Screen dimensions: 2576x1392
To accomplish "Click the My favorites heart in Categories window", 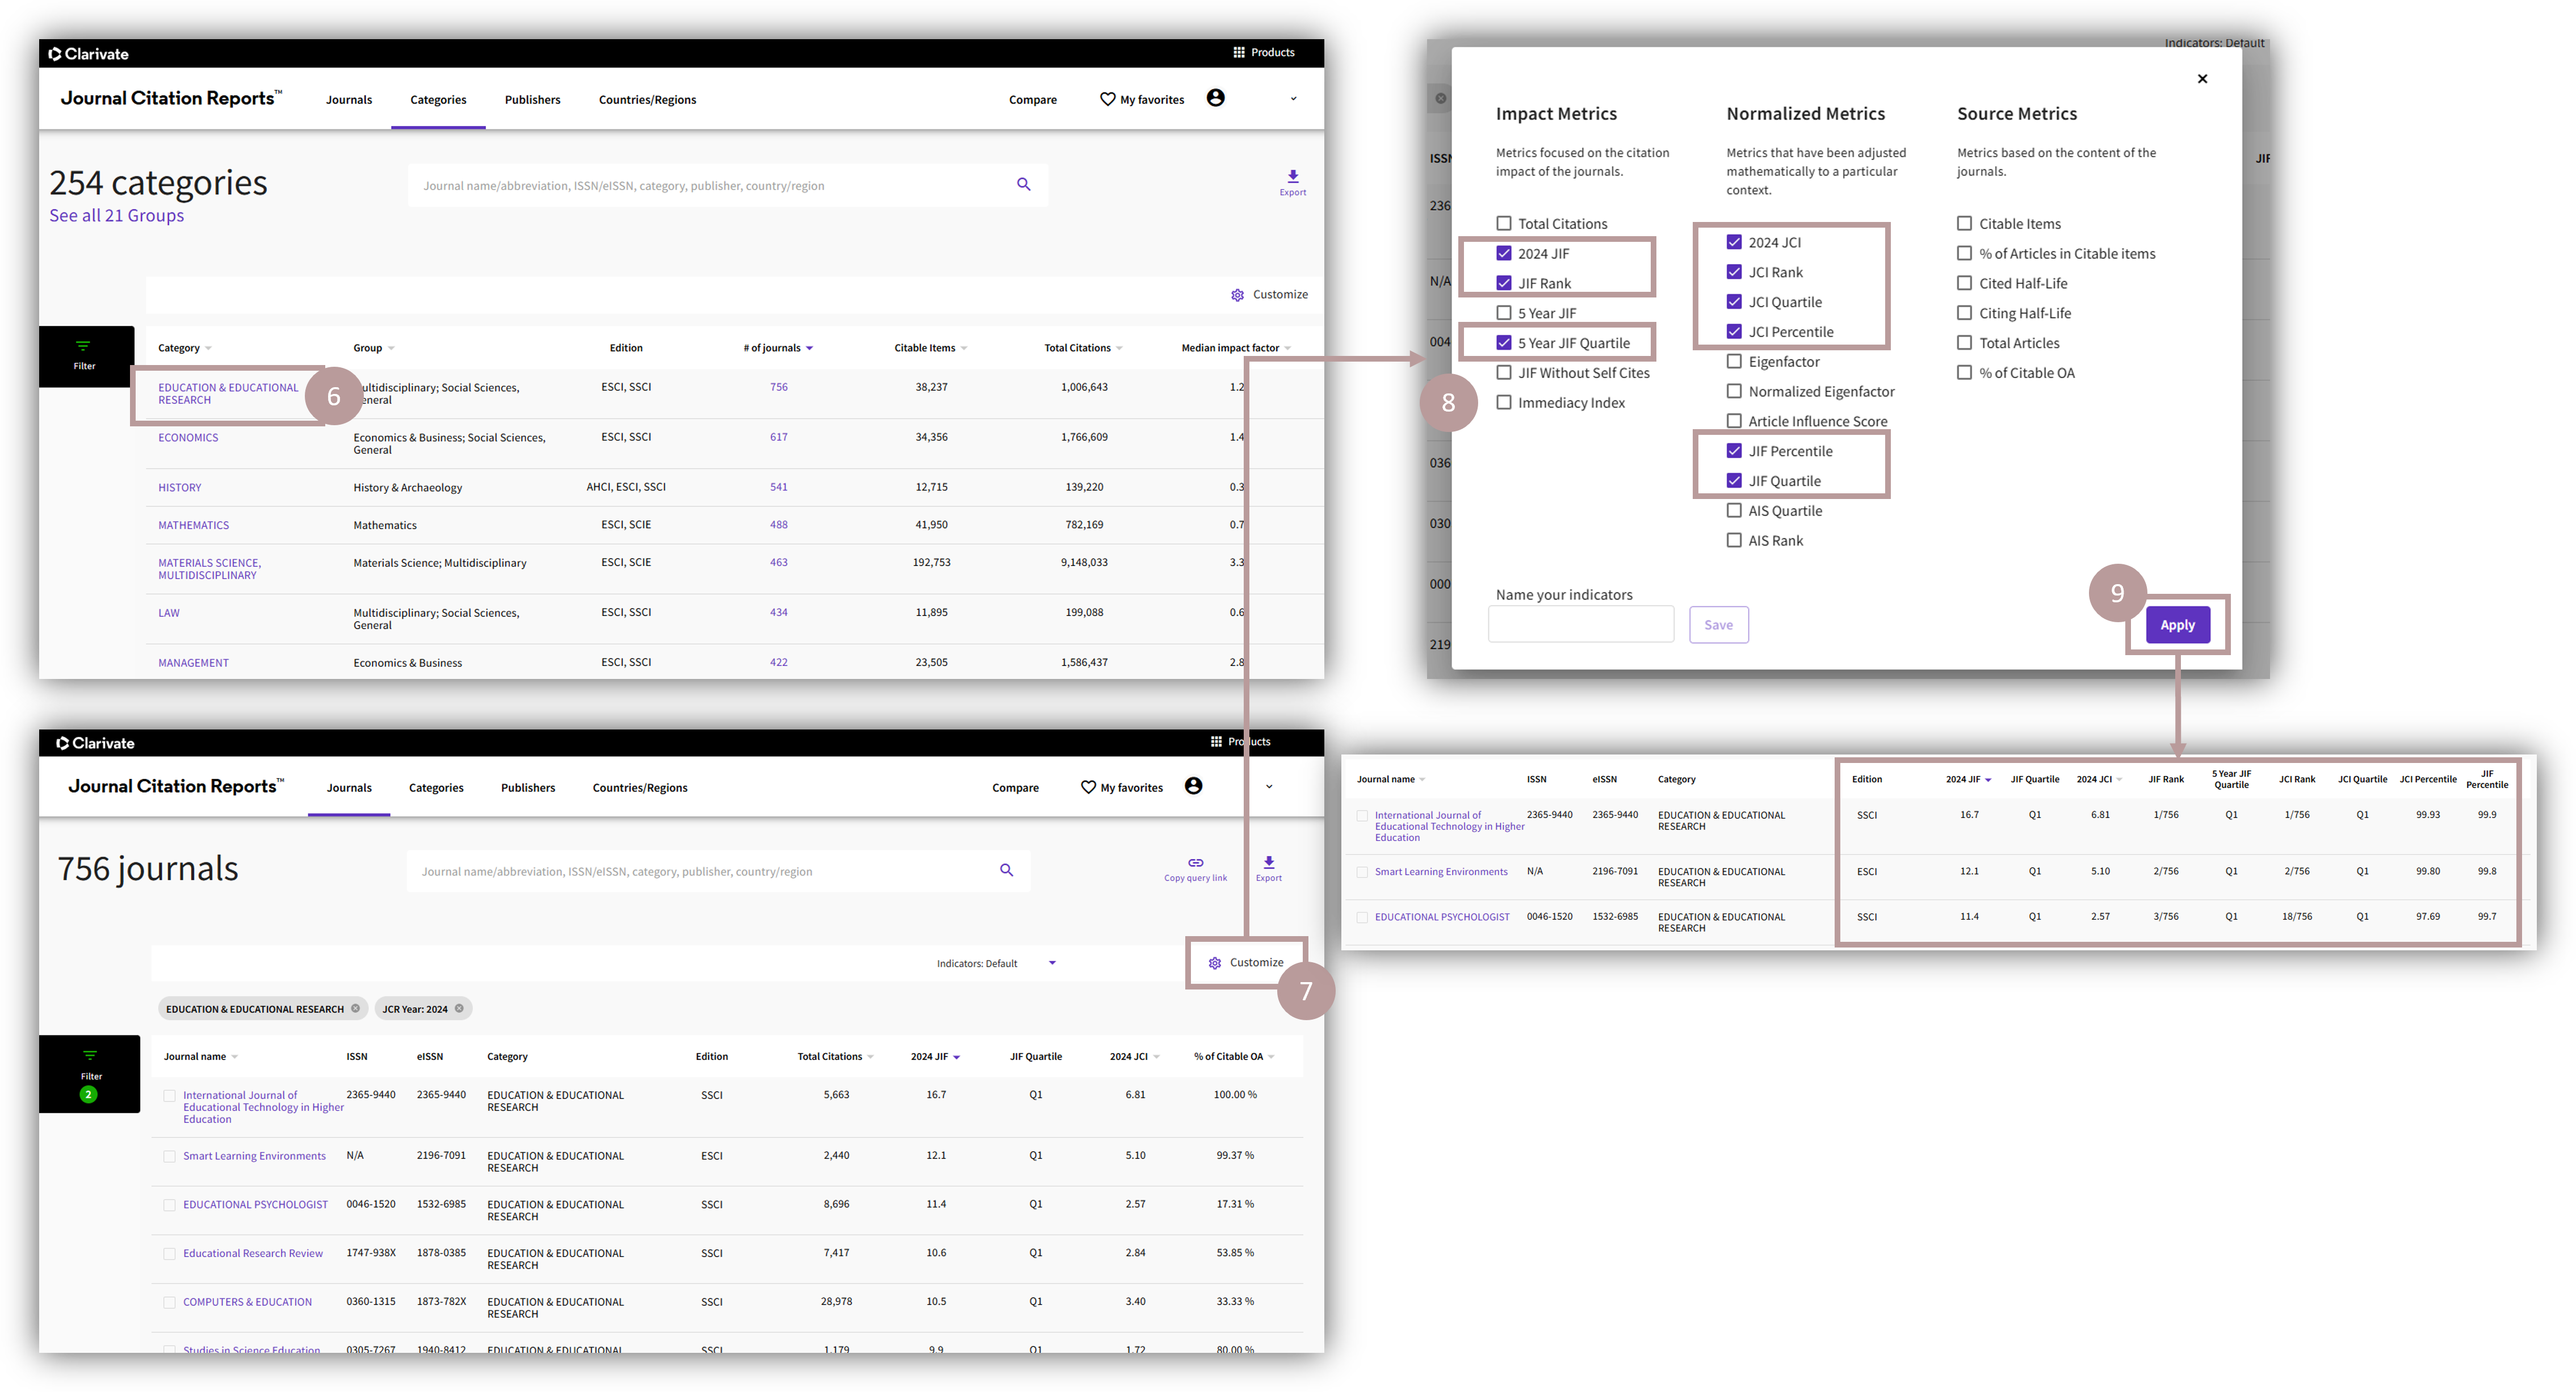I will 1107,99.
